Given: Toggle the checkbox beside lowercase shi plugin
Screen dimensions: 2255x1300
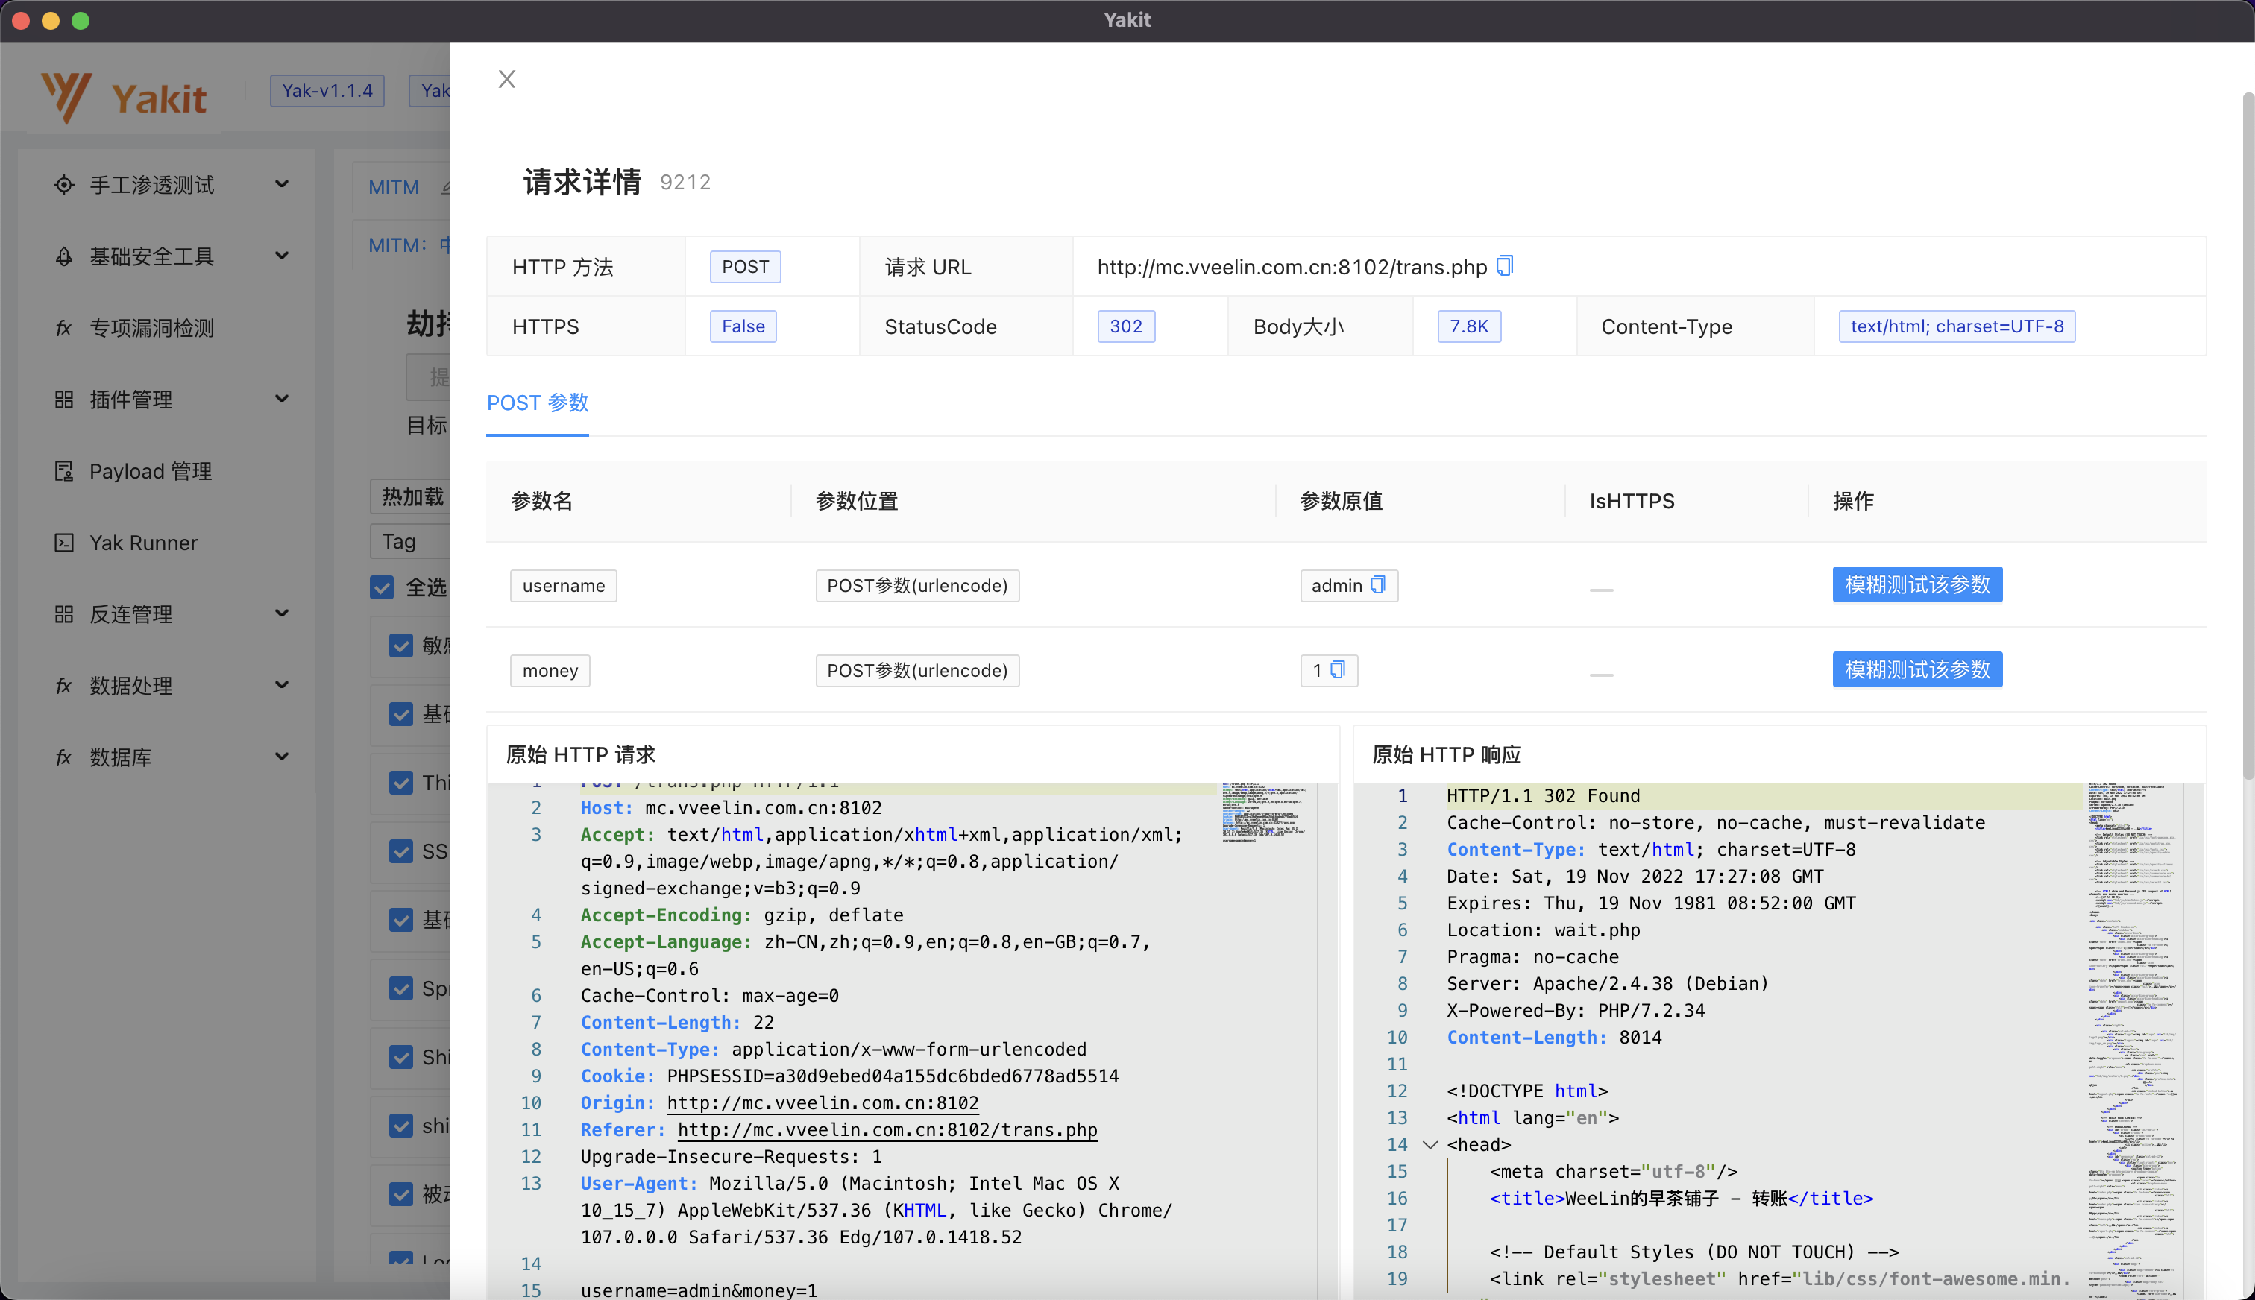Looking at the screenshot, I should click(401, 1125).
